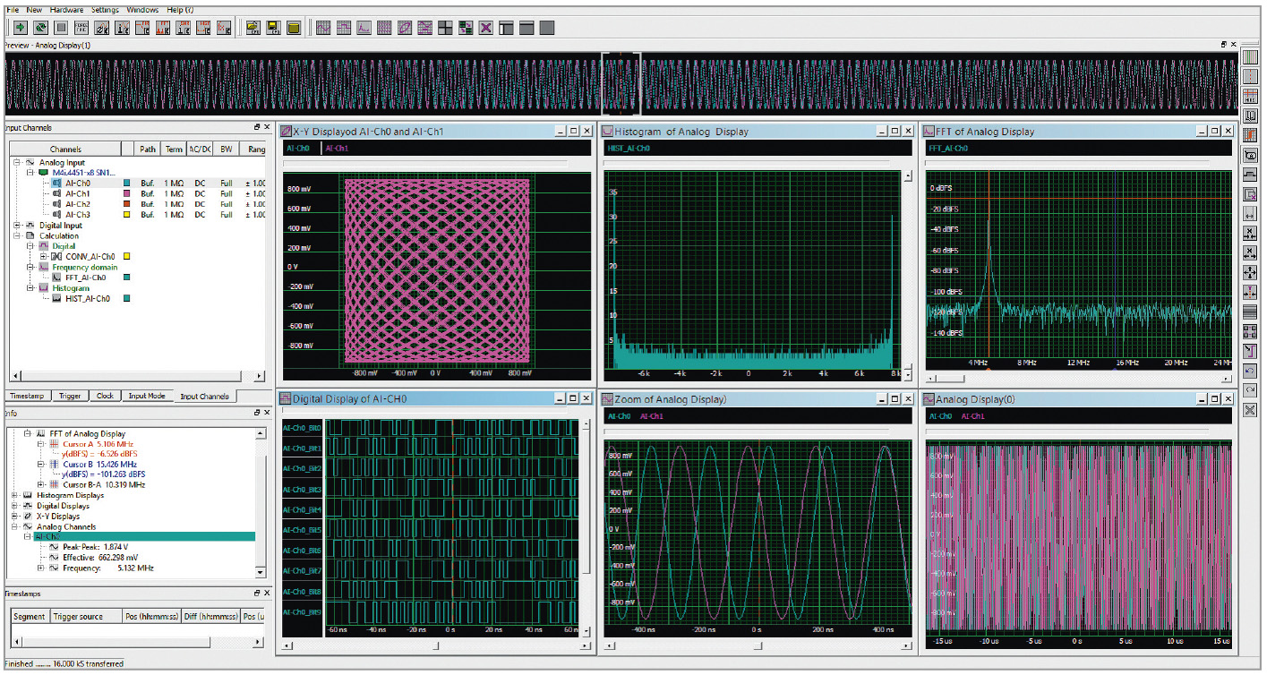Screen dimensions: 1267x675
Task: Switch to the Trigger tab
Action: [70, 396]
